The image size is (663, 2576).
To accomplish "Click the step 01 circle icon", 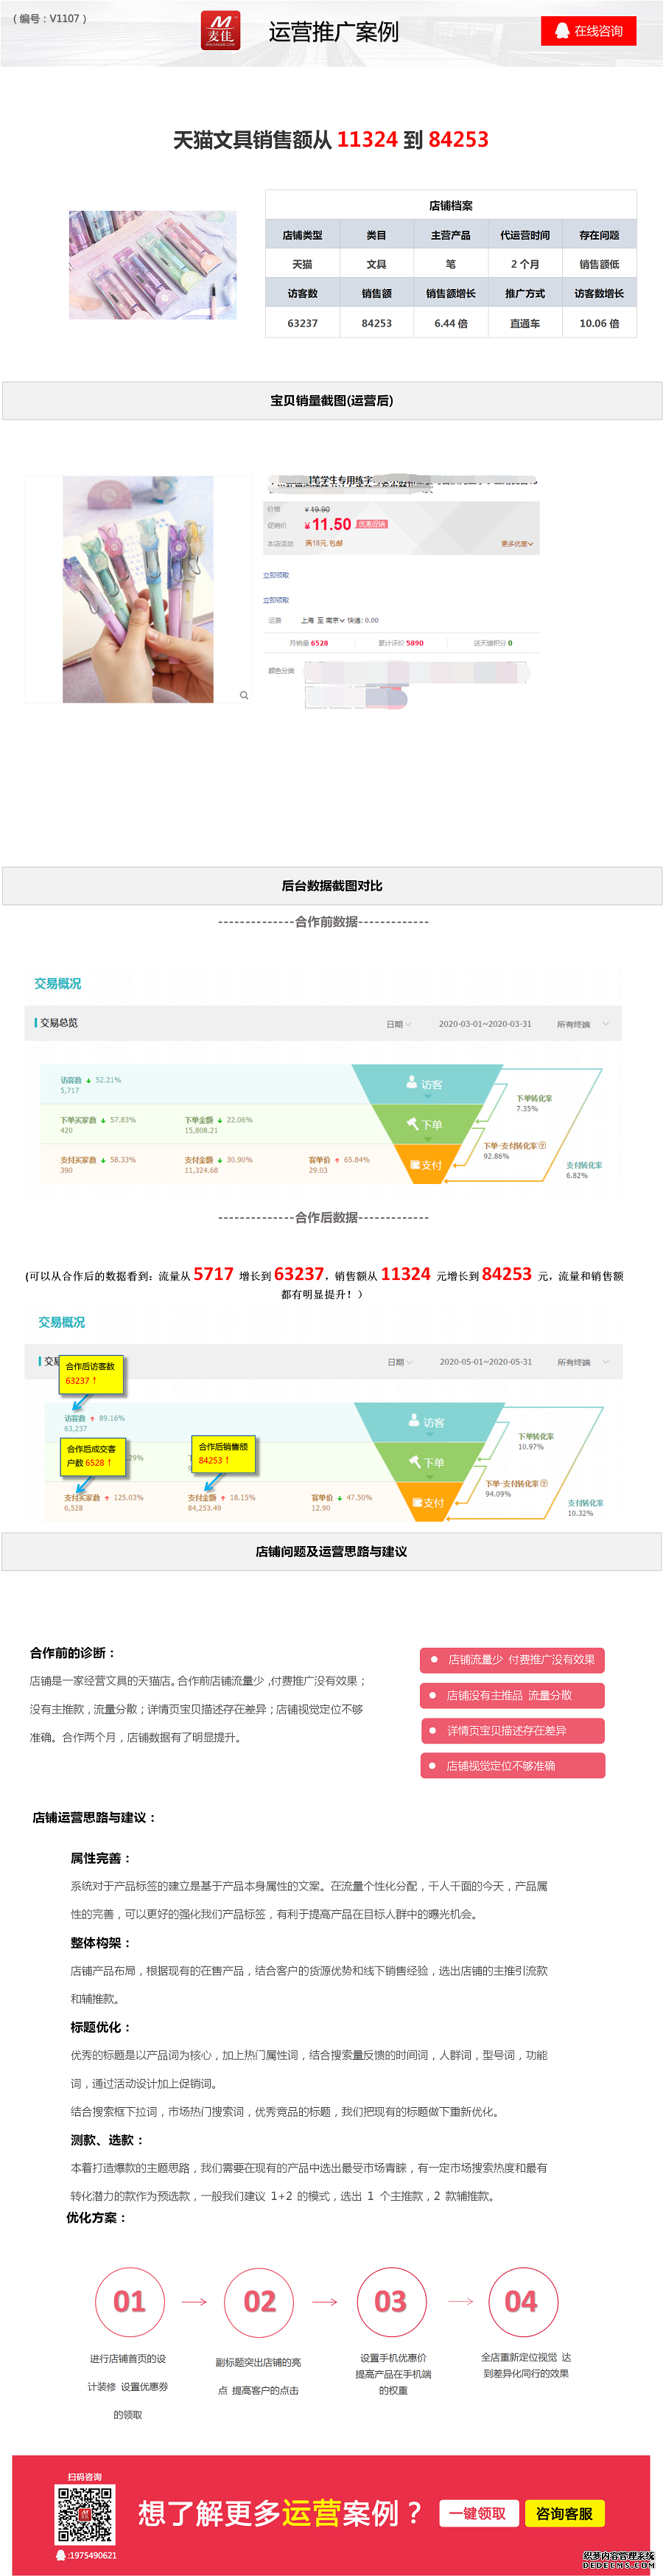I will click(x=130, y=2302).
